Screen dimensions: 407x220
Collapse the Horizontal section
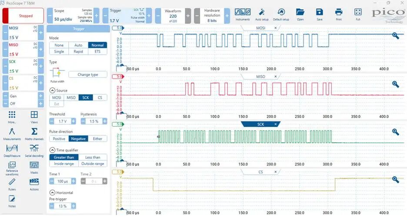click(52, 193)
